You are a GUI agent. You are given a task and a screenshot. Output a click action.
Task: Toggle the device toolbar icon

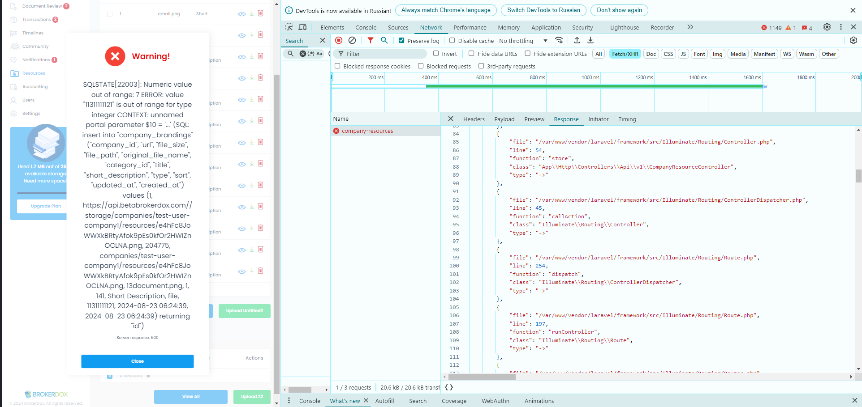[x=303, y=27]
